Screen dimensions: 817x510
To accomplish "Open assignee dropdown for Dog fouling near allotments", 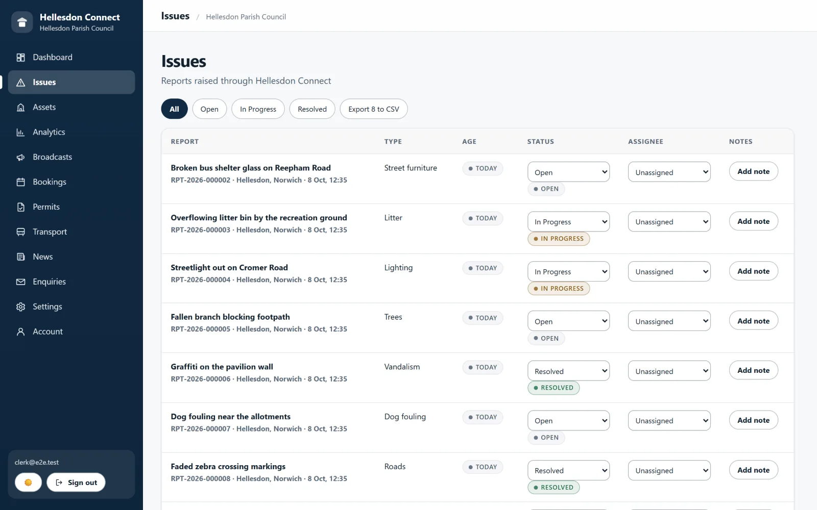I will point(669,421).
